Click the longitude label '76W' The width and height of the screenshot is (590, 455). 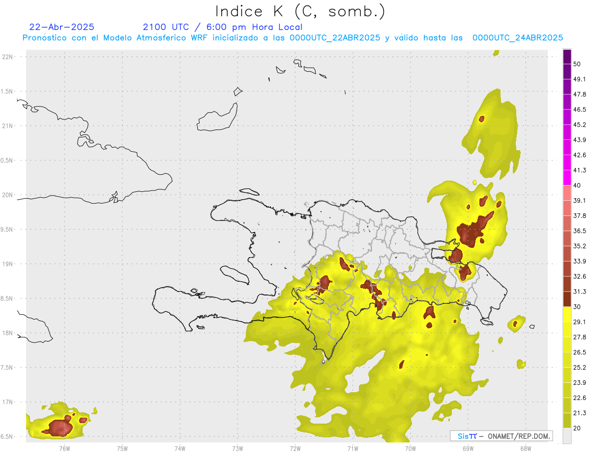tap(64, 448)
